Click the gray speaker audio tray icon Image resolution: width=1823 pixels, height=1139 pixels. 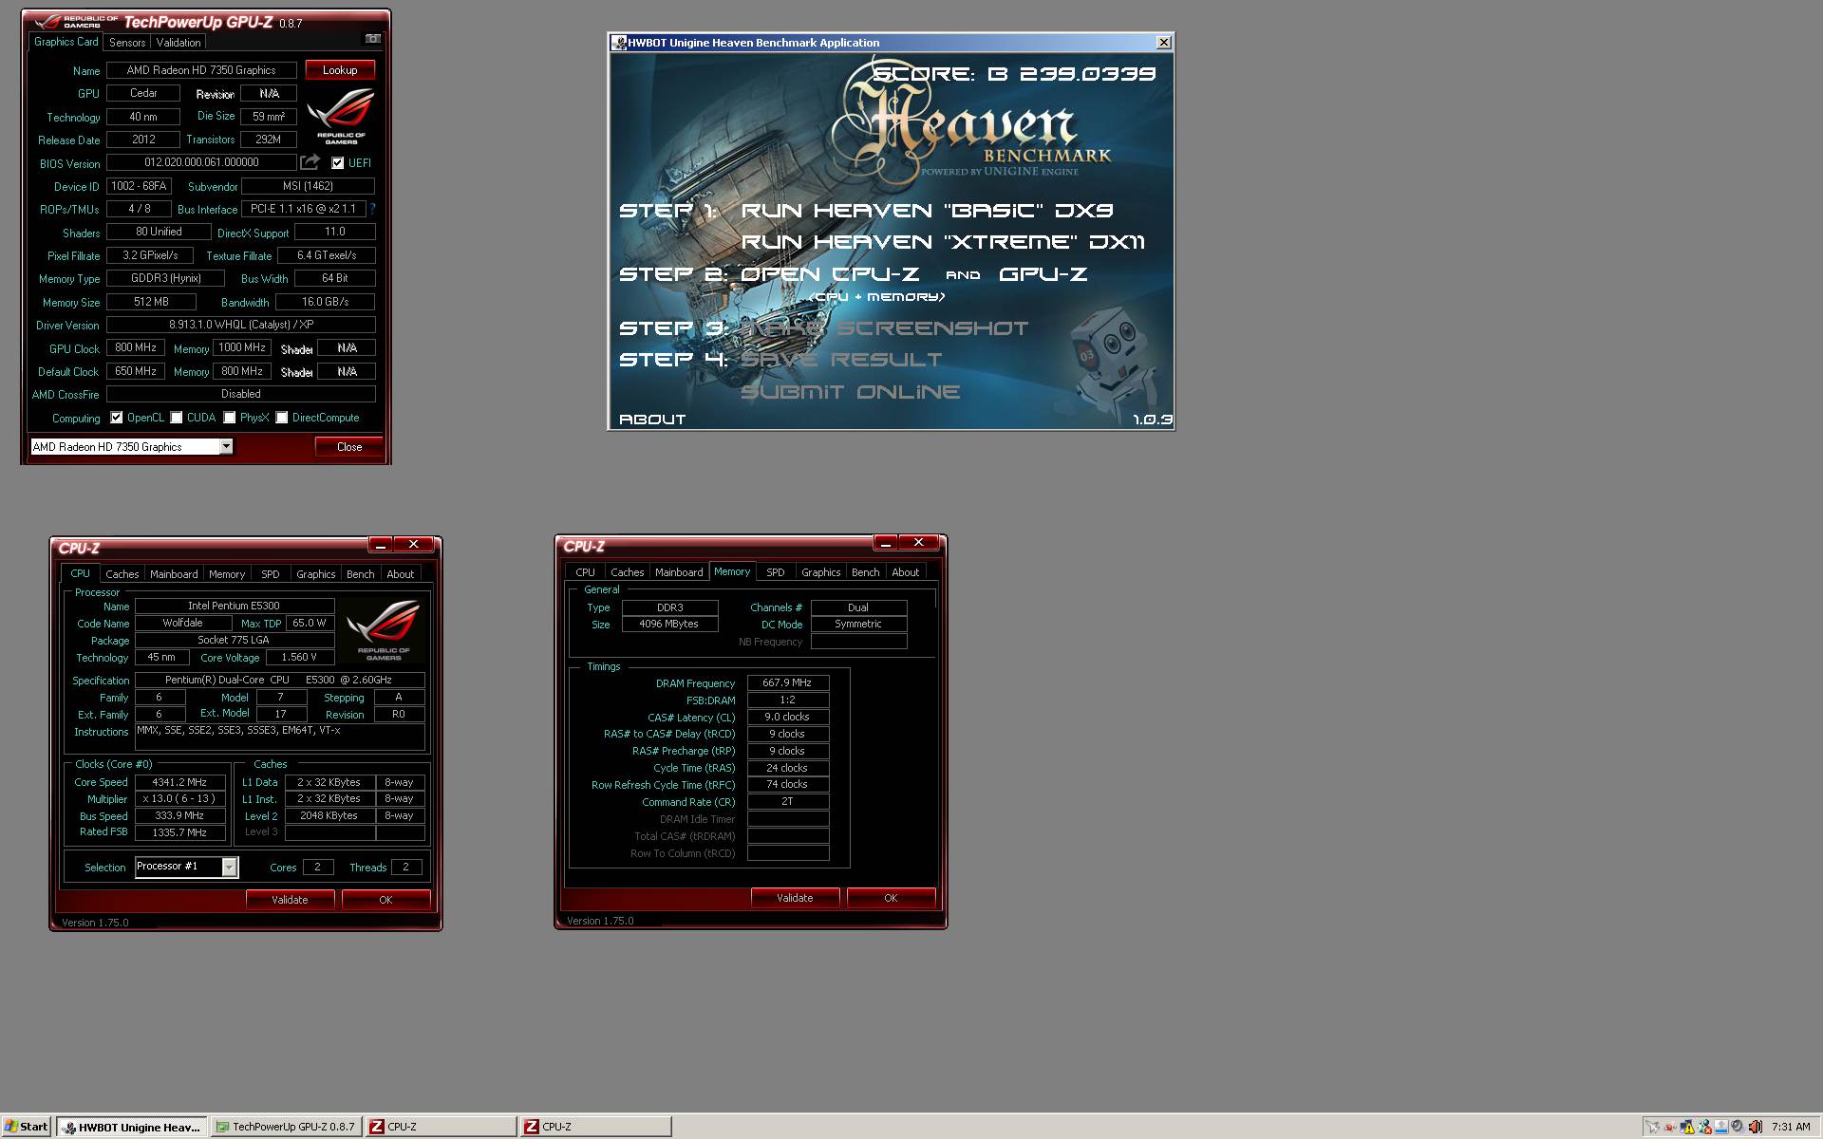[x=1738, y=1128]
